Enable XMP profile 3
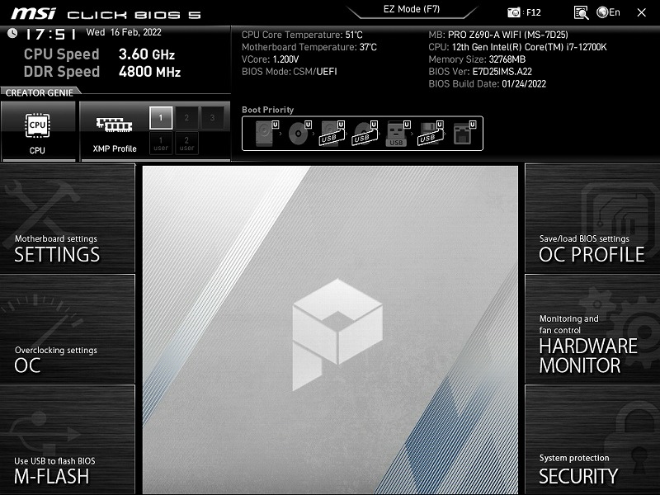The image size is (660, 495). [213, 117]
